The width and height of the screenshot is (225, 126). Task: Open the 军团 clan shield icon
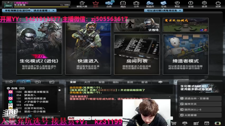pyautogui.click(x=177, y=4)
